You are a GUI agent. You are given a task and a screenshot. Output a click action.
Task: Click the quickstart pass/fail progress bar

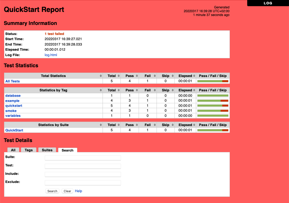[213, 105]
